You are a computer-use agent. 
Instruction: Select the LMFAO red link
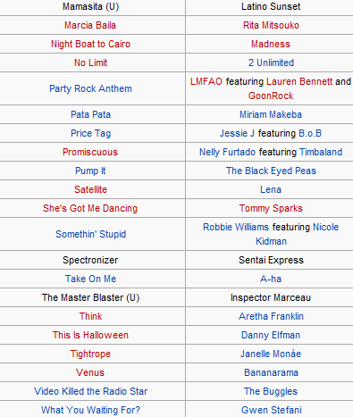tap(206, 81)
